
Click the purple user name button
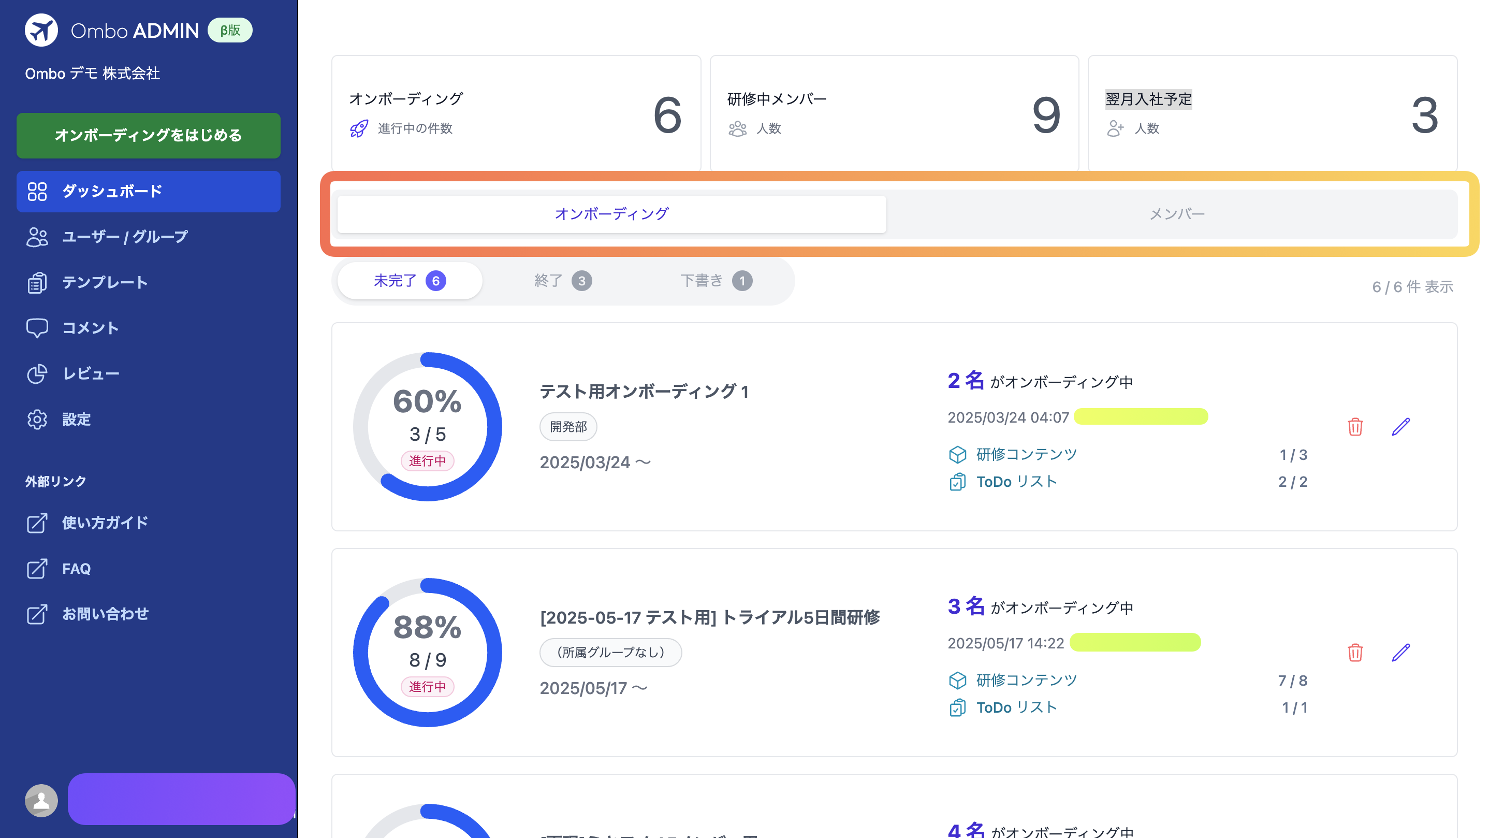click(x=182, y=799)
